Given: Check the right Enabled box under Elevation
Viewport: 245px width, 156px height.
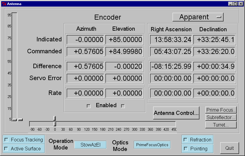Looking at the screenshot, I should (123, 106).
